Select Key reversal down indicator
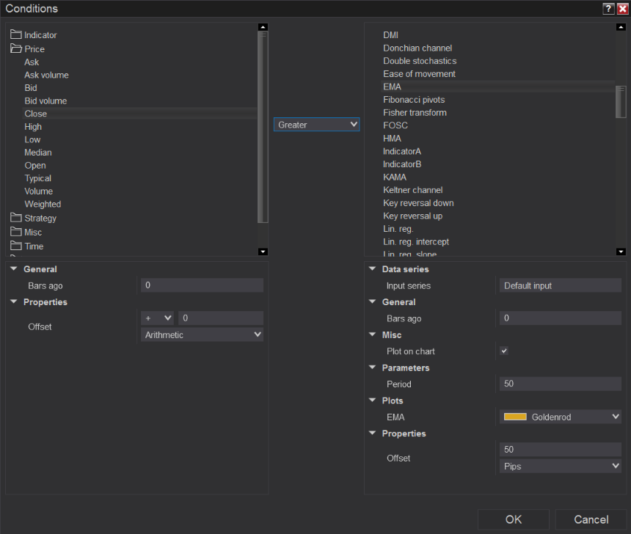This screenshot has height=534, width=631. pos(418,202)
